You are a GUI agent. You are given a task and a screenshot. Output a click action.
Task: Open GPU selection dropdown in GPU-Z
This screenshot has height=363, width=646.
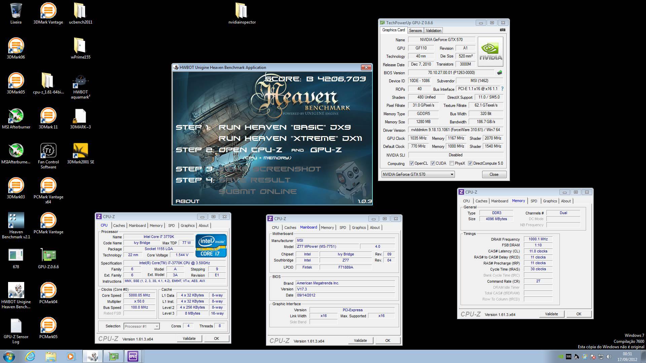point(418,174)
